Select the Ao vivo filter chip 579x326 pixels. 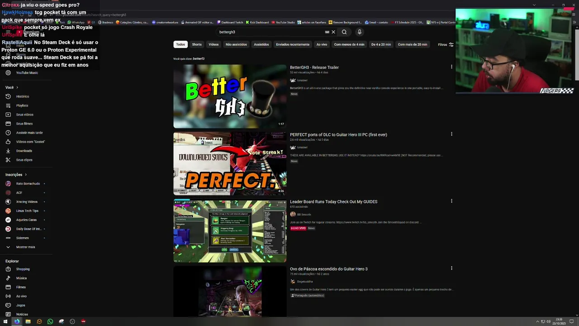pyautogui.click(x=322, y=44)
